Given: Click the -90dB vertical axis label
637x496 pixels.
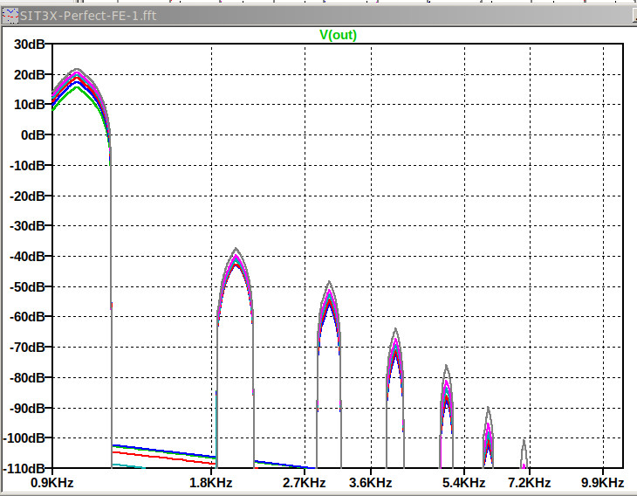Looking at the screenshot, I should (x=27, y=408).
